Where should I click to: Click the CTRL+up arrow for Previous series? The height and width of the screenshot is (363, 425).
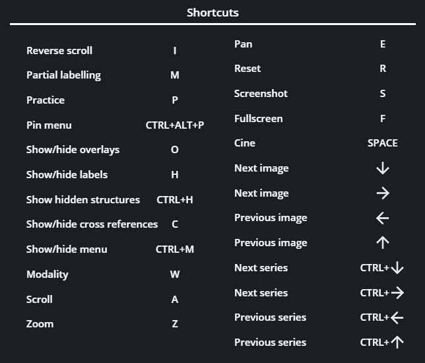tap(382, 342)
